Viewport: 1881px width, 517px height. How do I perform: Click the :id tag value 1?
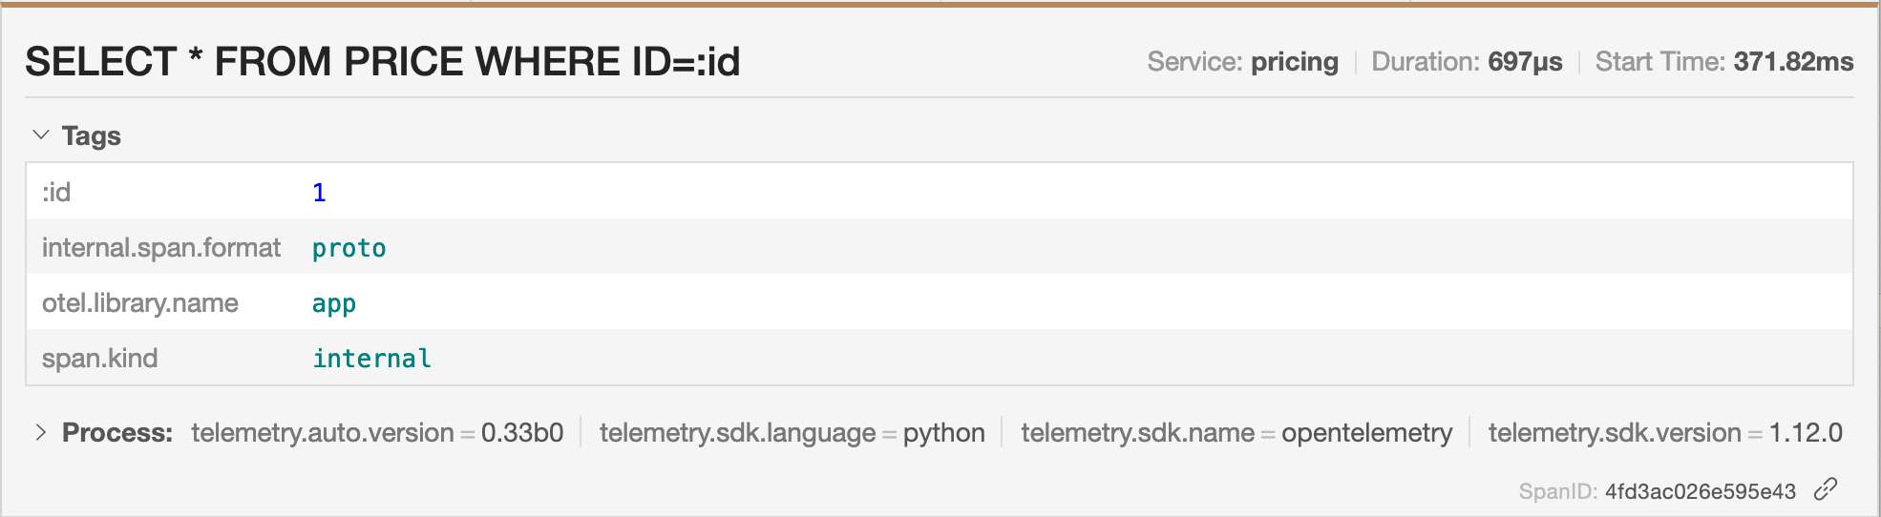[319, 193]
